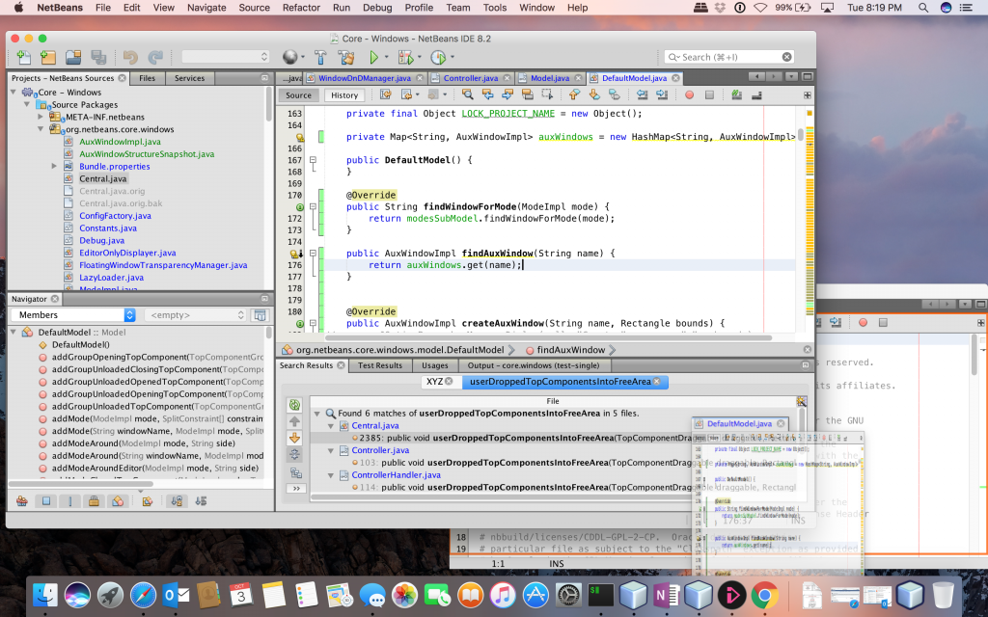Click the Build Project hammer icon

coord(320,57)
